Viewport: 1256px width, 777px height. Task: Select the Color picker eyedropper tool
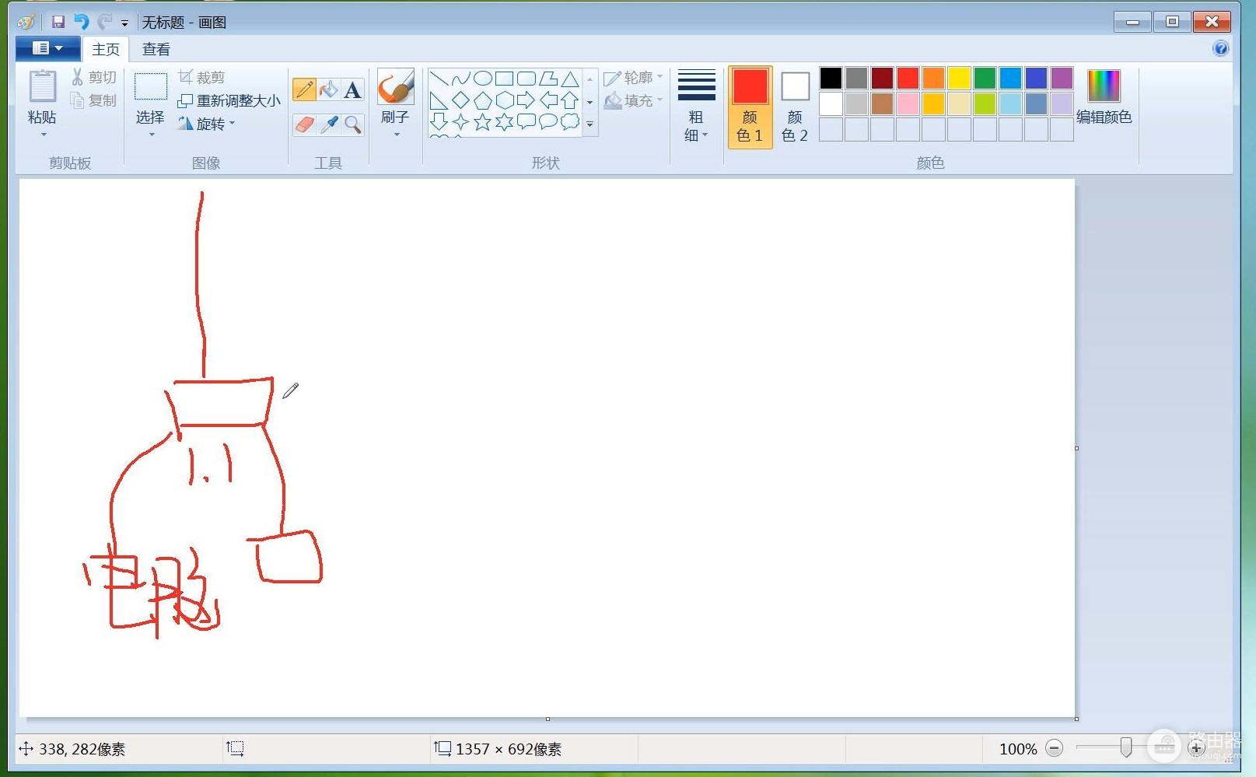[x=329, y=124]
